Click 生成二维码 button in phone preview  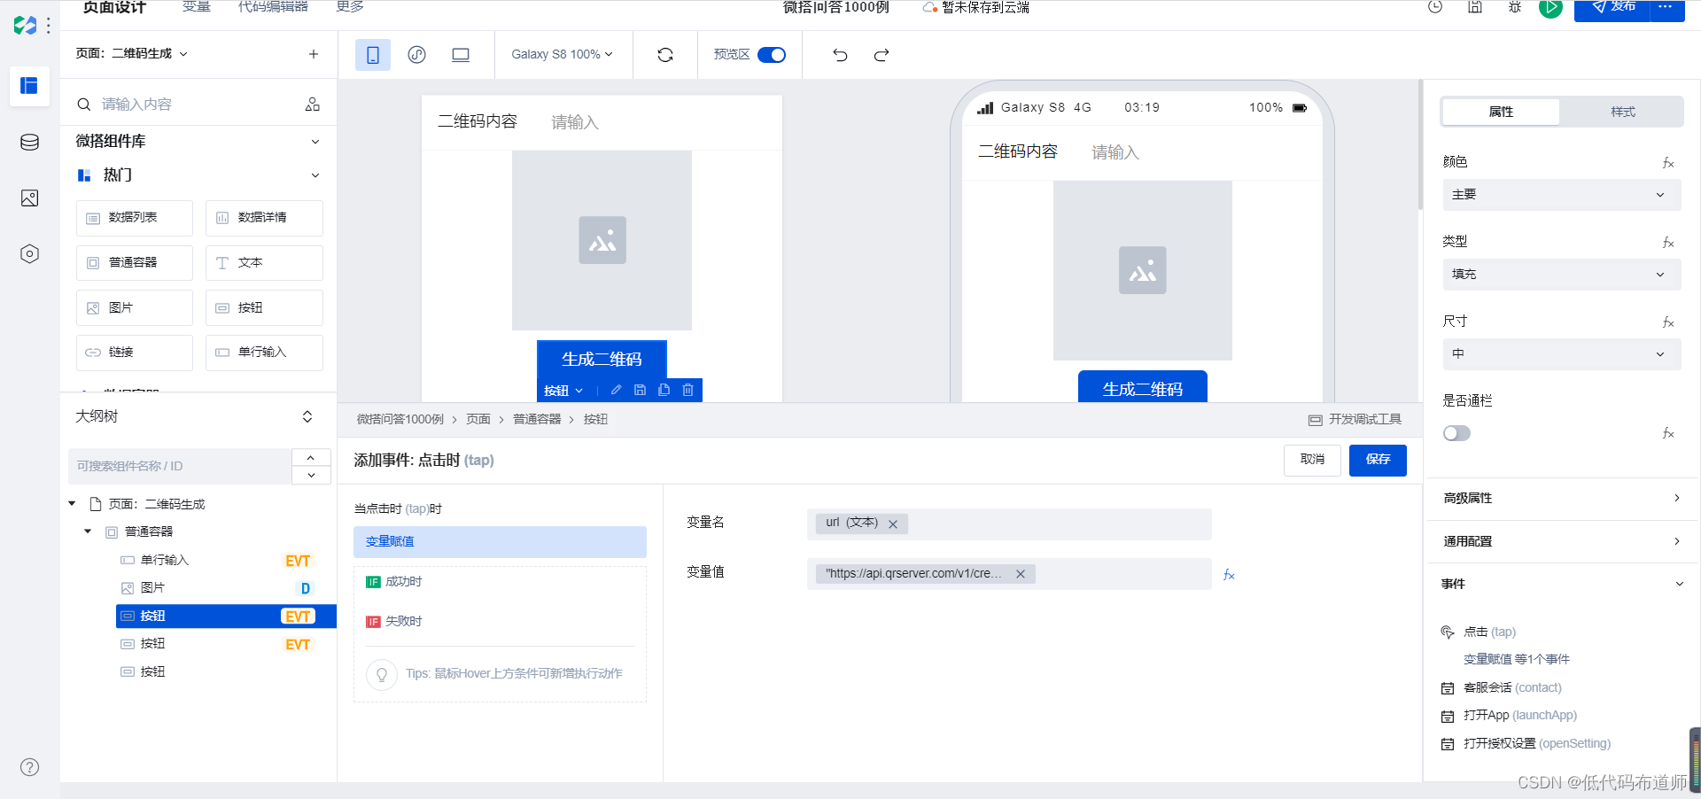point(1142,387)
